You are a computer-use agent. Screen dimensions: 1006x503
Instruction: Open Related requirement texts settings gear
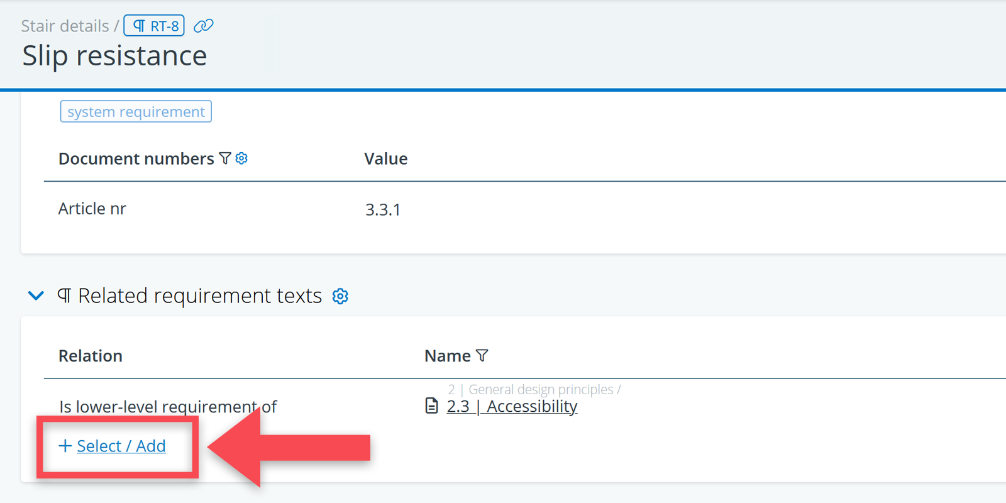[x=340, y=296]
